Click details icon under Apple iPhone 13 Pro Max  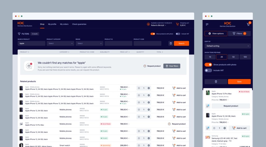coord(208,106)
